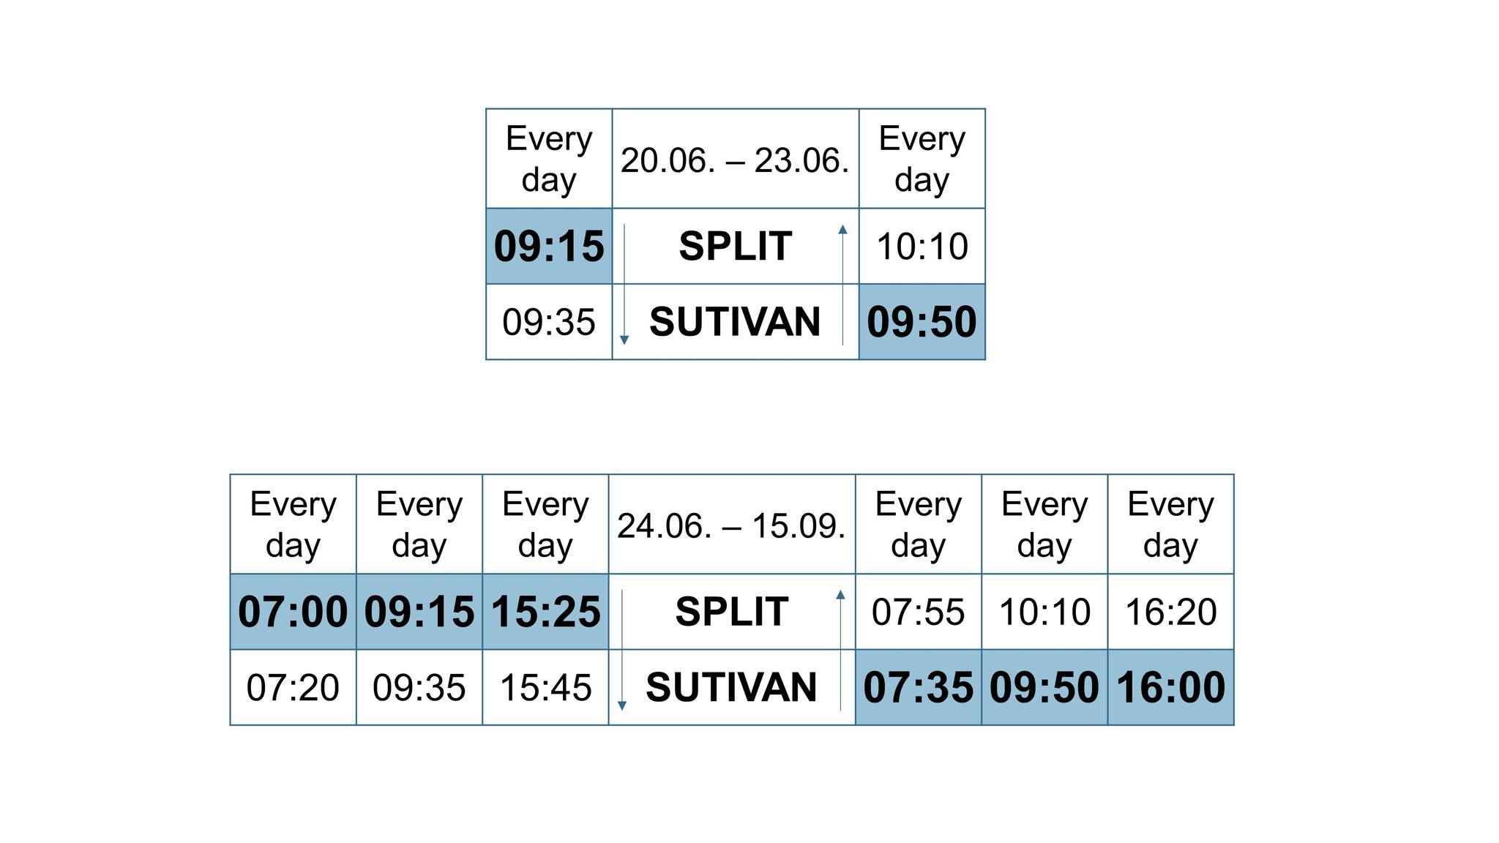Click the 24.06. – 15.09. date range header
Viewport: 1499px width, 843px height.
[x=731, y=525]
